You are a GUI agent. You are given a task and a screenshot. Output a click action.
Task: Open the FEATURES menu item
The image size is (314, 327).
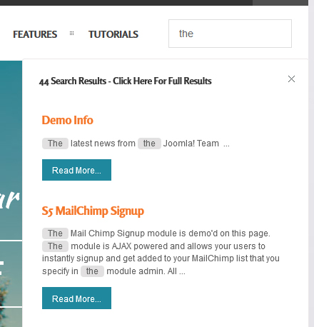[35, 34]
